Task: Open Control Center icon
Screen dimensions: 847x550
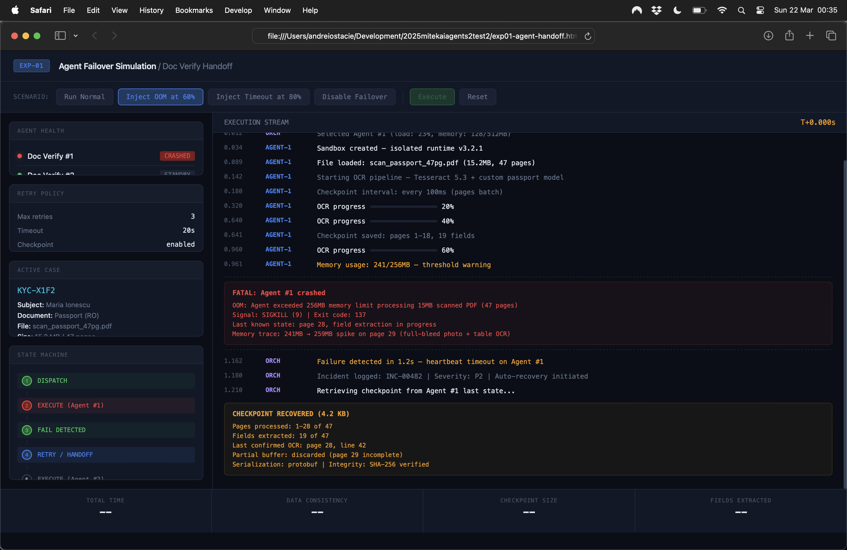Action: (760, 10)
